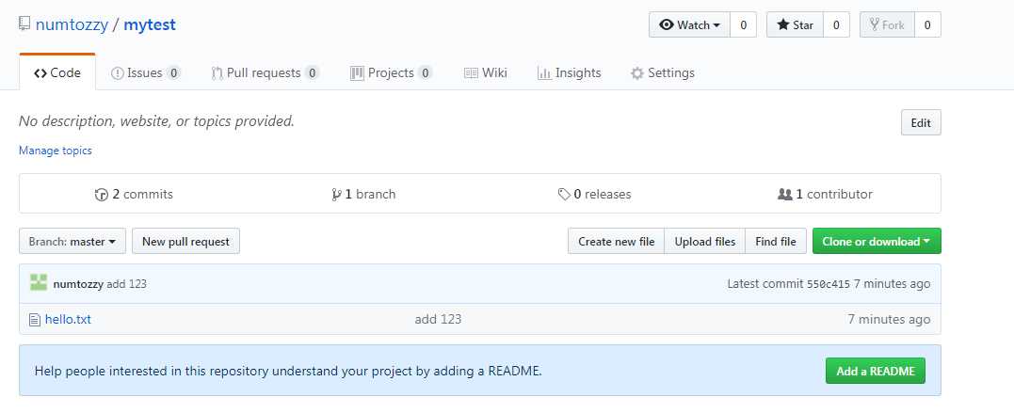
Task: View the 2 commits history
Action: pos(134,194)
